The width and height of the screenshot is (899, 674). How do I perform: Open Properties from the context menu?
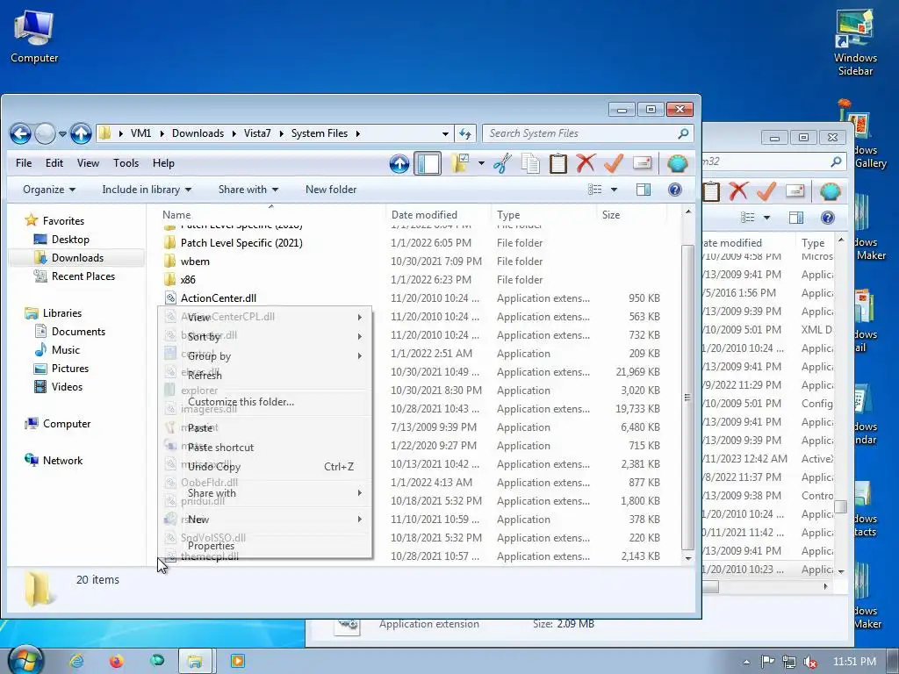click(265, 546)
